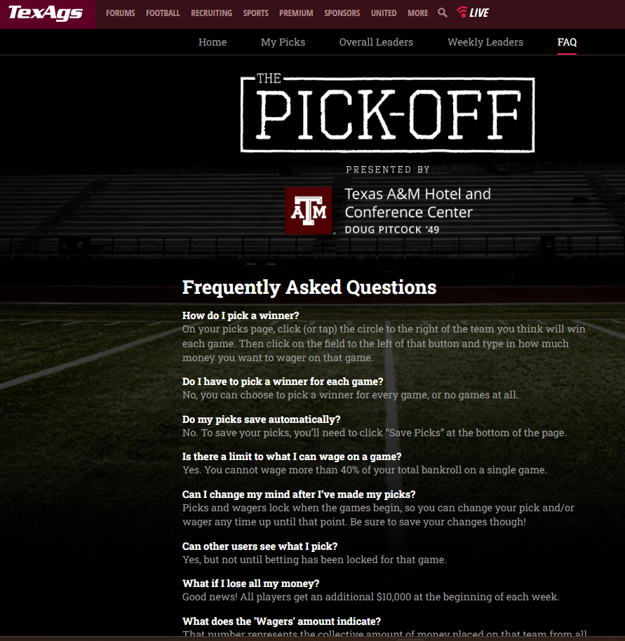Viewport: 625px width, 641px height.
Task: Open the Sports menu
Action: [256, 13]
